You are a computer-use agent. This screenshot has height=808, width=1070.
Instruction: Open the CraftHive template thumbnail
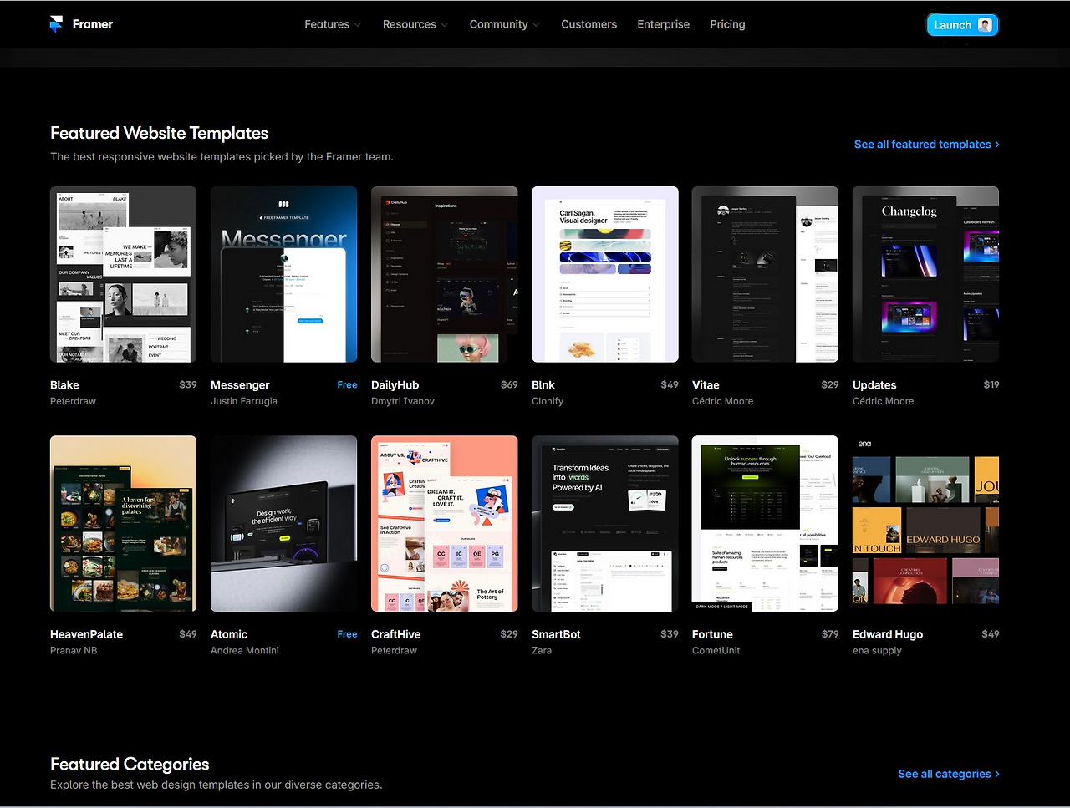pyautogui.click(x=444, y=523)
